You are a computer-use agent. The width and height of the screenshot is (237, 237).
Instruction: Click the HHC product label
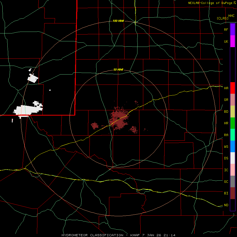[x=231, y=16]
